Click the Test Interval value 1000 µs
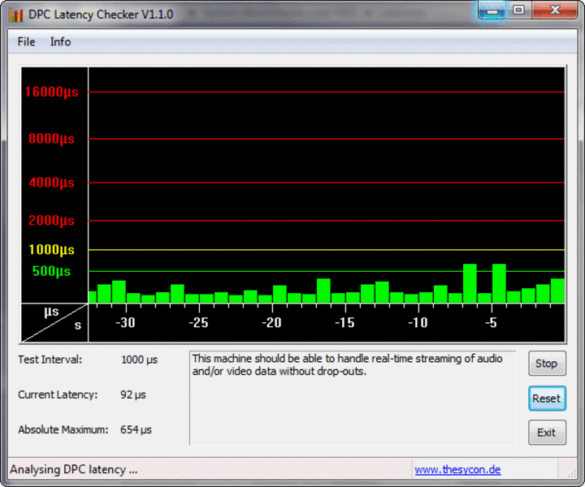The width and height of the screenshot is (585, 487). 139,360
